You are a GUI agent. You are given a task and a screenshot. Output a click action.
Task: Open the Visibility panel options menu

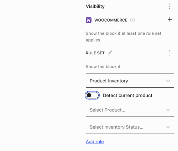coord(170,6)
